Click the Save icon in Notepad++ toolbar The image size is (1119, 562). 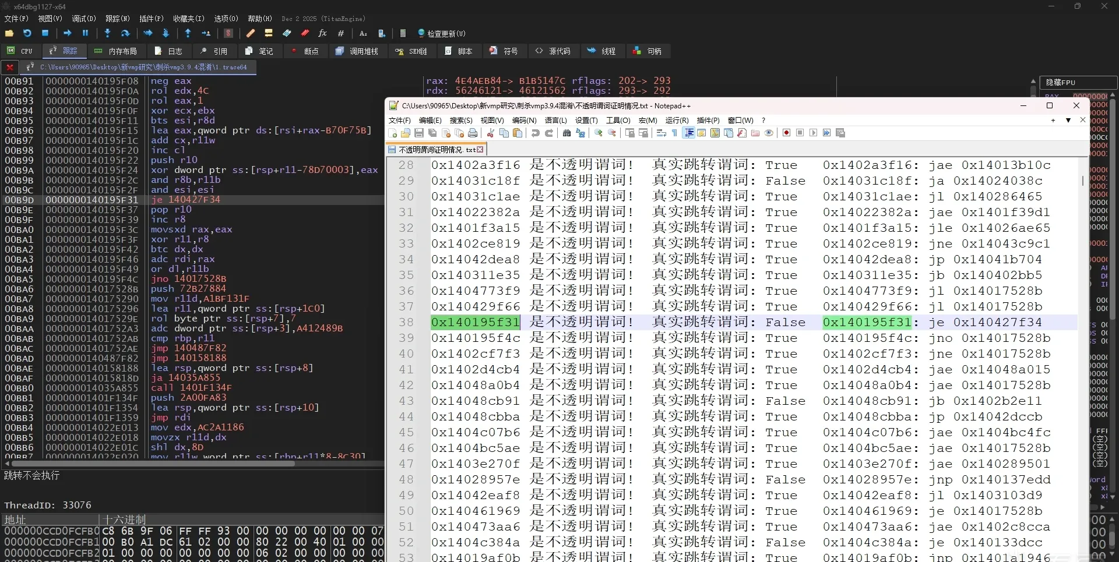[418, 133]
